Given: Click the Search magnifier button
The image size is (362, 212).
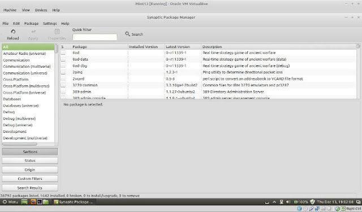Looking at the screenshot, I should tap(134, 34).
